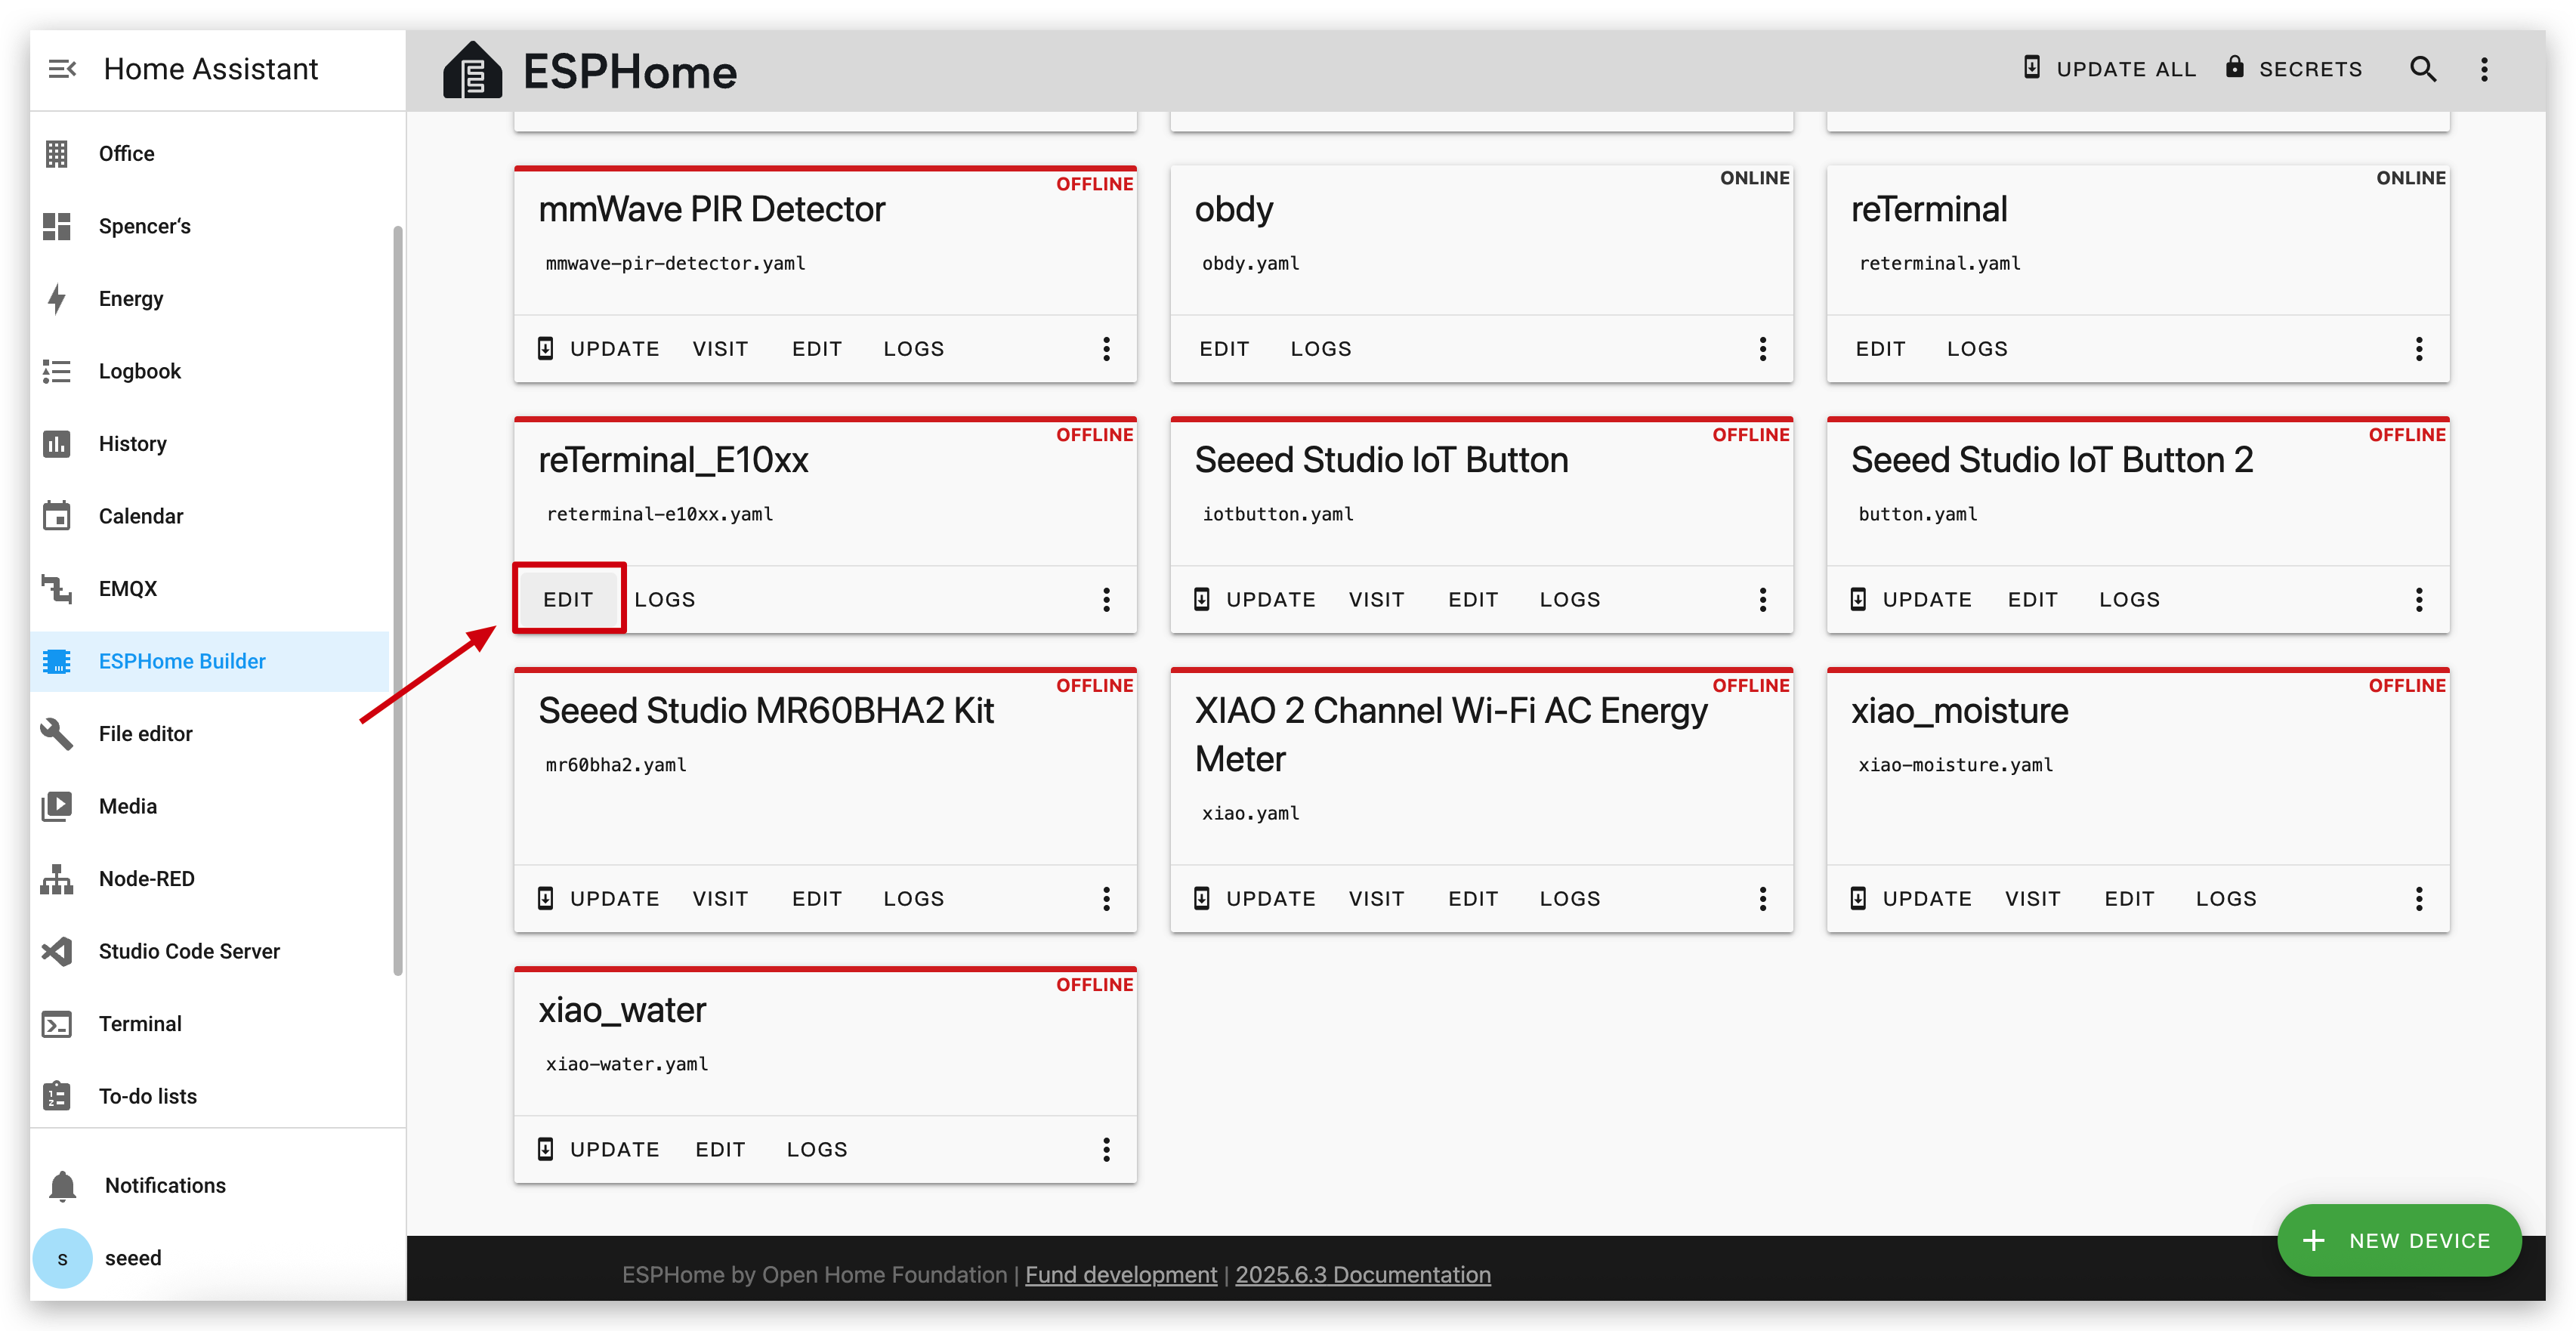This screenshot has width=2576, height=1331.
Task: Visit the Seeed Studio IoT Button
Action: [1376, 599]
